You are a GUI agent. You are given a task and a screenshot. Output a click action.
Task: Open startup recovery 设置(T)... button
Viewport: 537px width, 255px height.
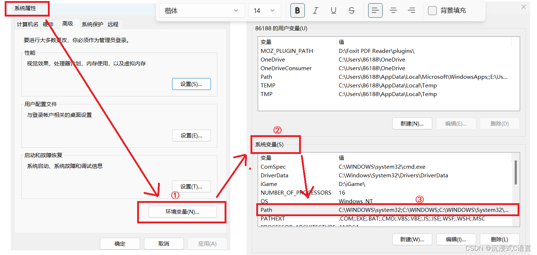tap(191, 186)
